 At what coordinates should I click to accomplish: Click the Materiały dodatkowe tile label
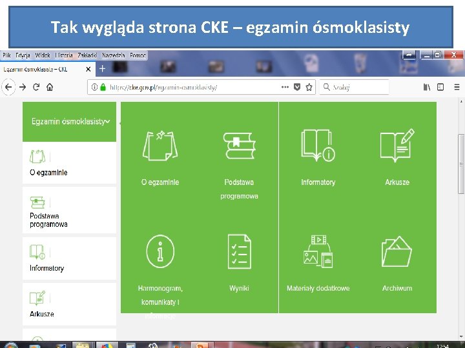coord(318,288)
